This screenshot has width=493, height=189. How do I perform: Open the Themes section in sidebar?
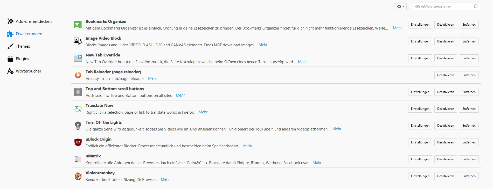23,46
